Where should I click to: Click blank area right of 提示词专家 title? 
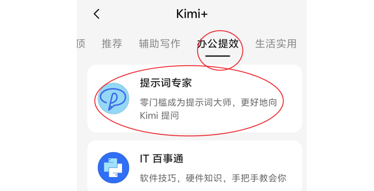click(243, 83)
